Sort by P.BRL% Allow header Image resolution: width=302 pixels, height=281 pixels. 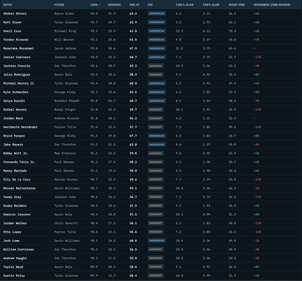click(x=184, y=5)
